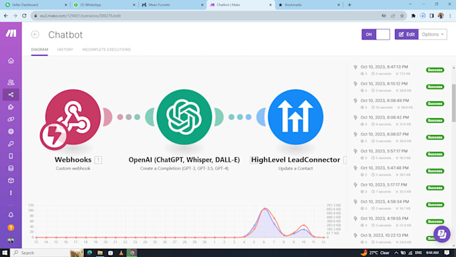
Task: Switch to the Mean Funnels browser tab
Action: [x=172, y=5]
